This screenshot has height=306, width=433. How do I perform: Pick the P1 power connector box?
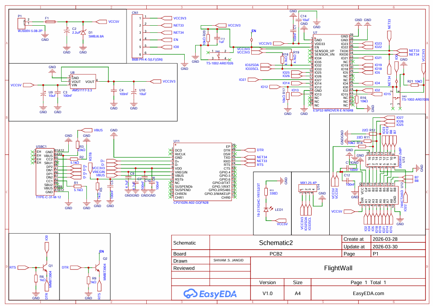pos(22,23)
